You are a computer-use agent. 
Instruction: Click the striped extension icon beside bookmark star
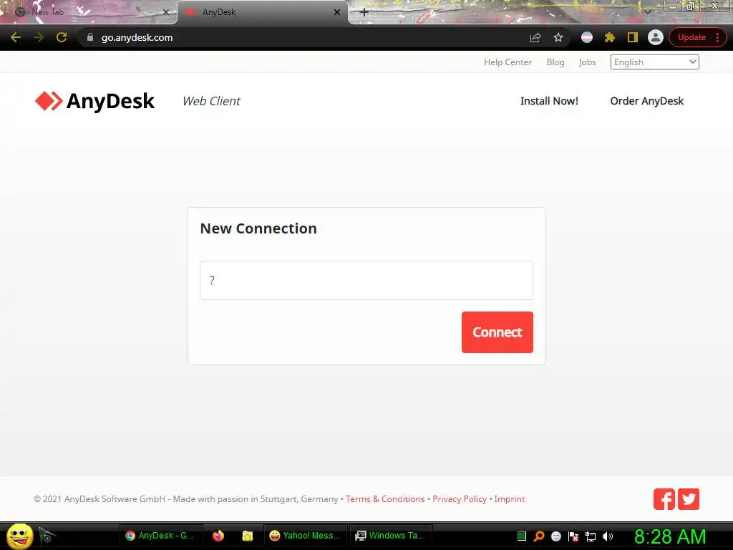pyautogui.click(x=587, y=37)
